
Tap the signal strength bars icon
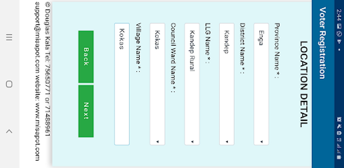(x=339, y=149)
